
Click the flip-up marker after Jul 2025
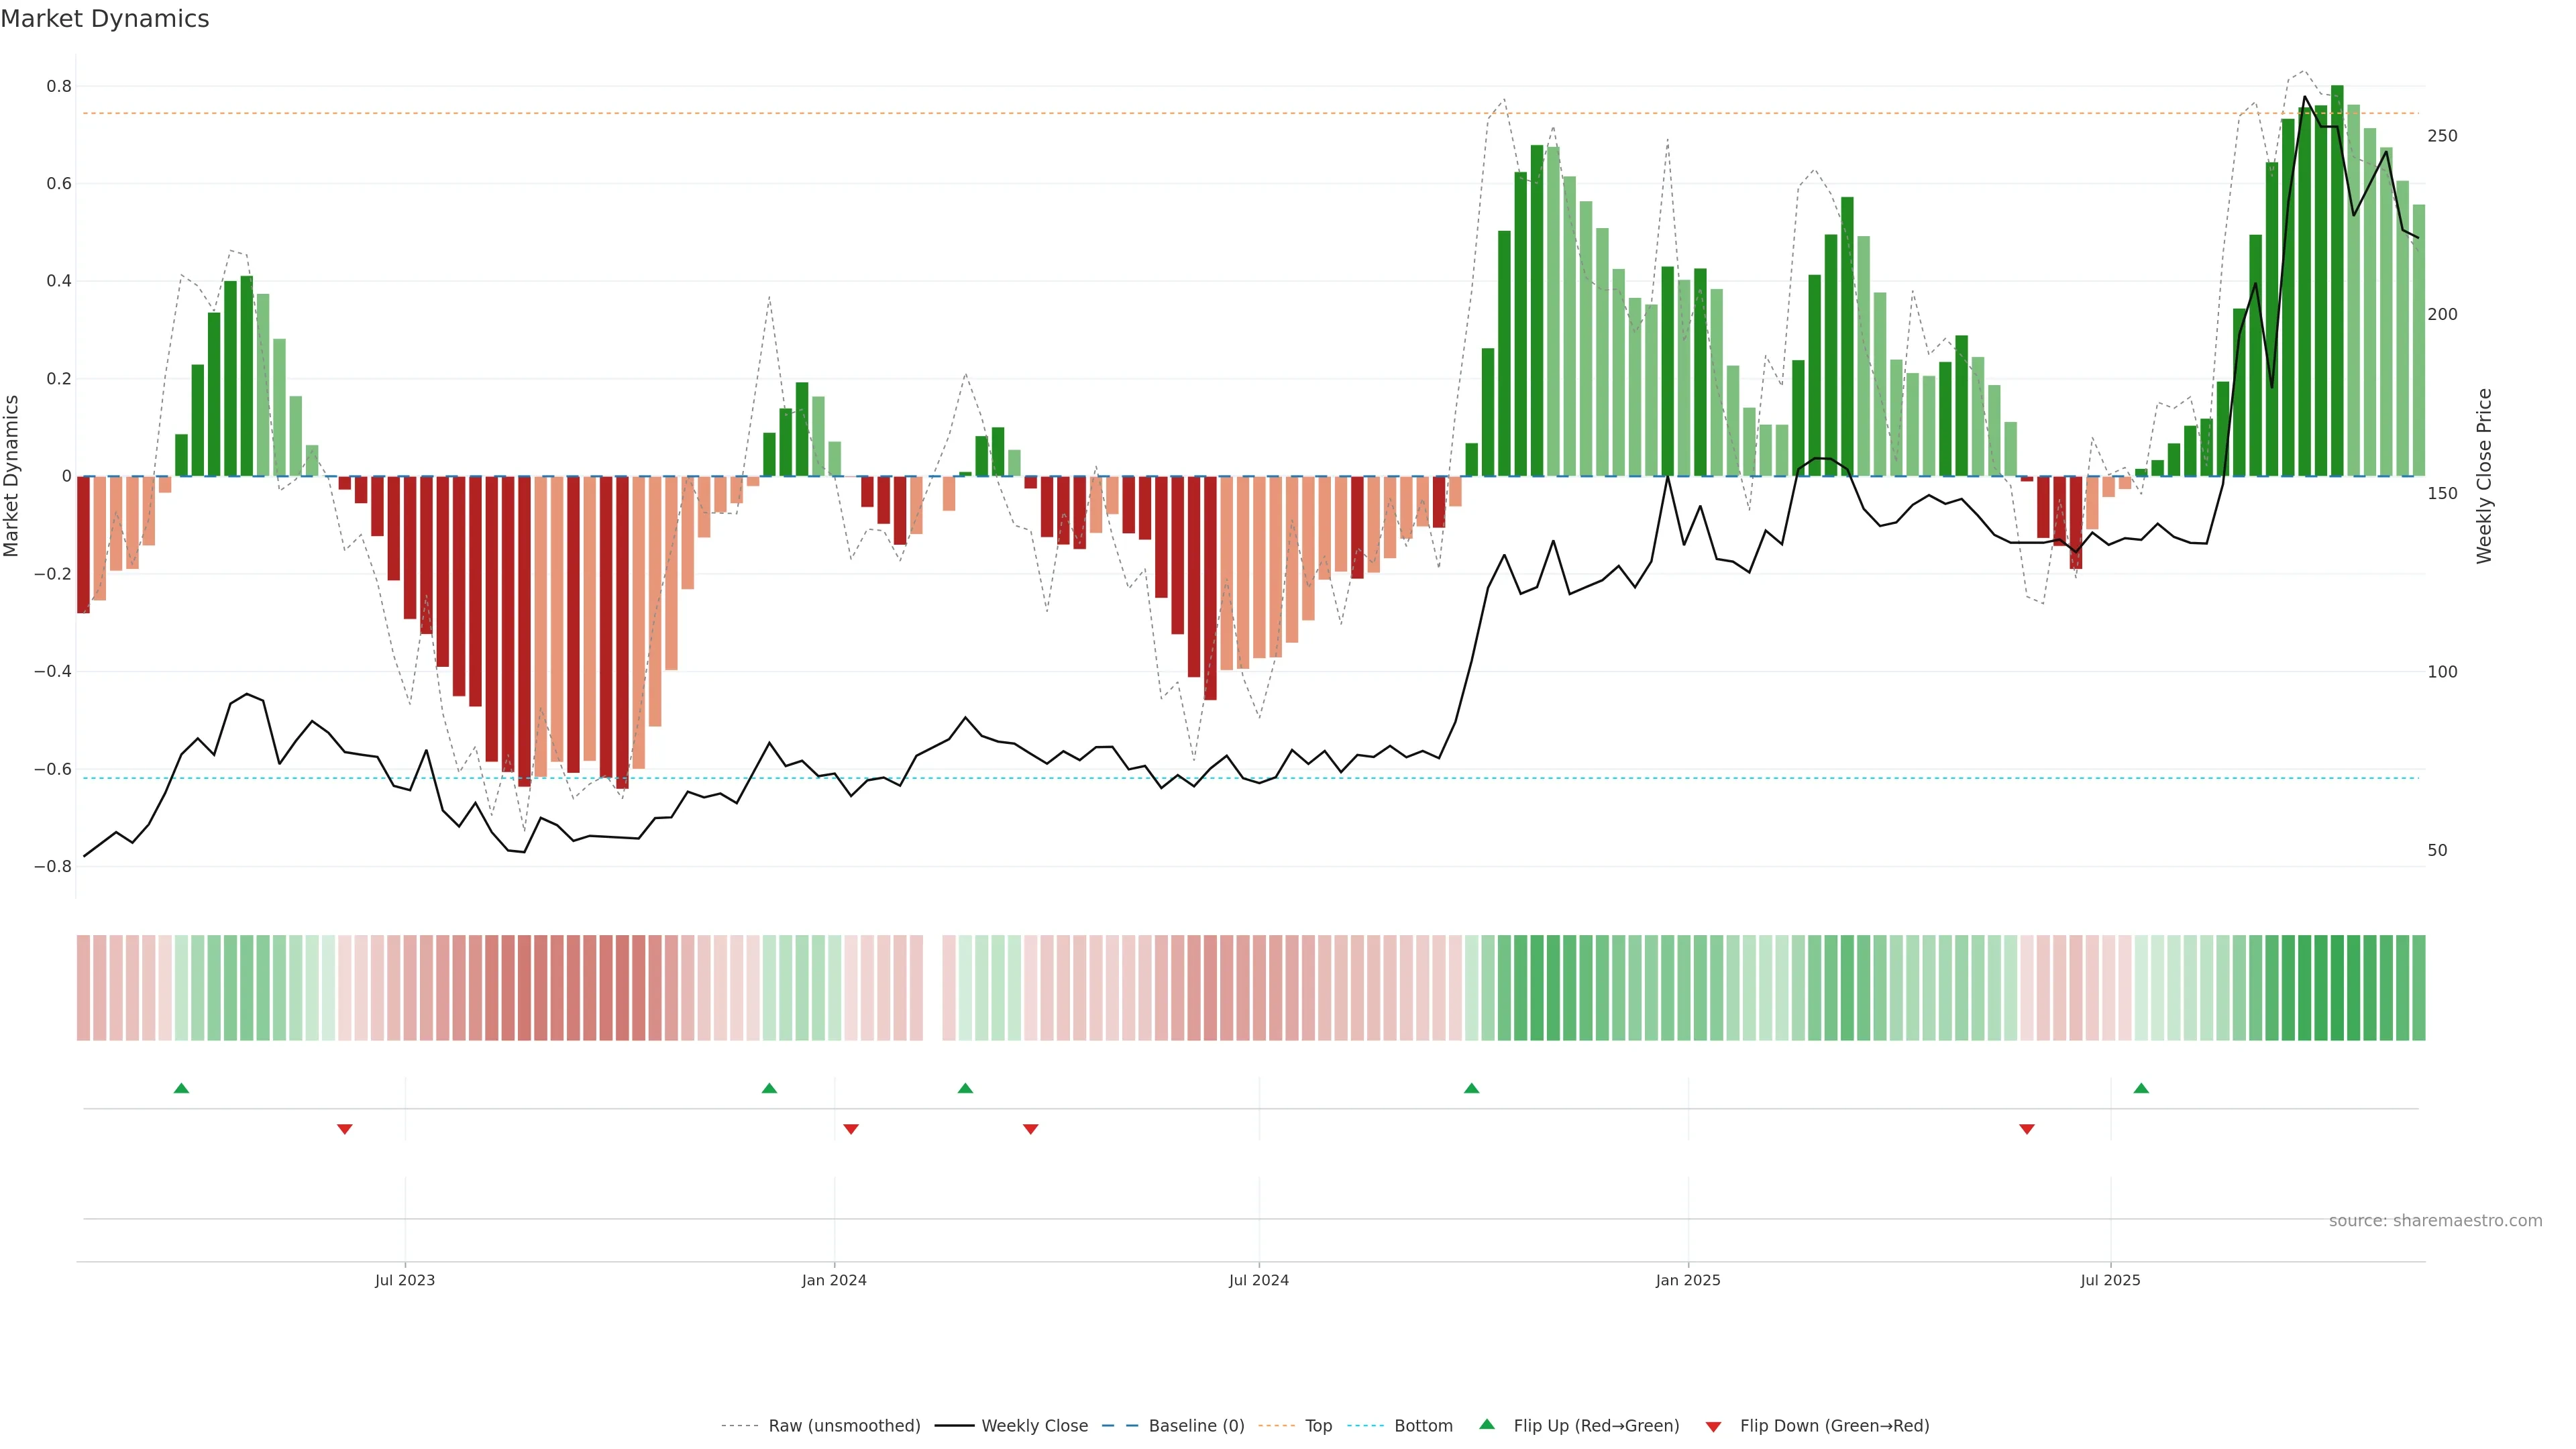coord(2141,1088)
